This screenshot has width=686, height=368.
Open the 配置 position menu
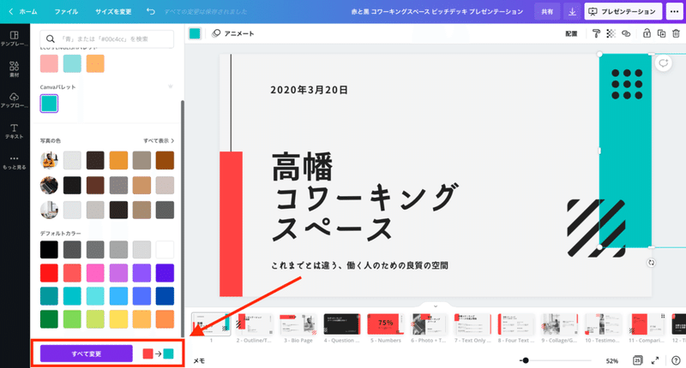tap(571, 33)
